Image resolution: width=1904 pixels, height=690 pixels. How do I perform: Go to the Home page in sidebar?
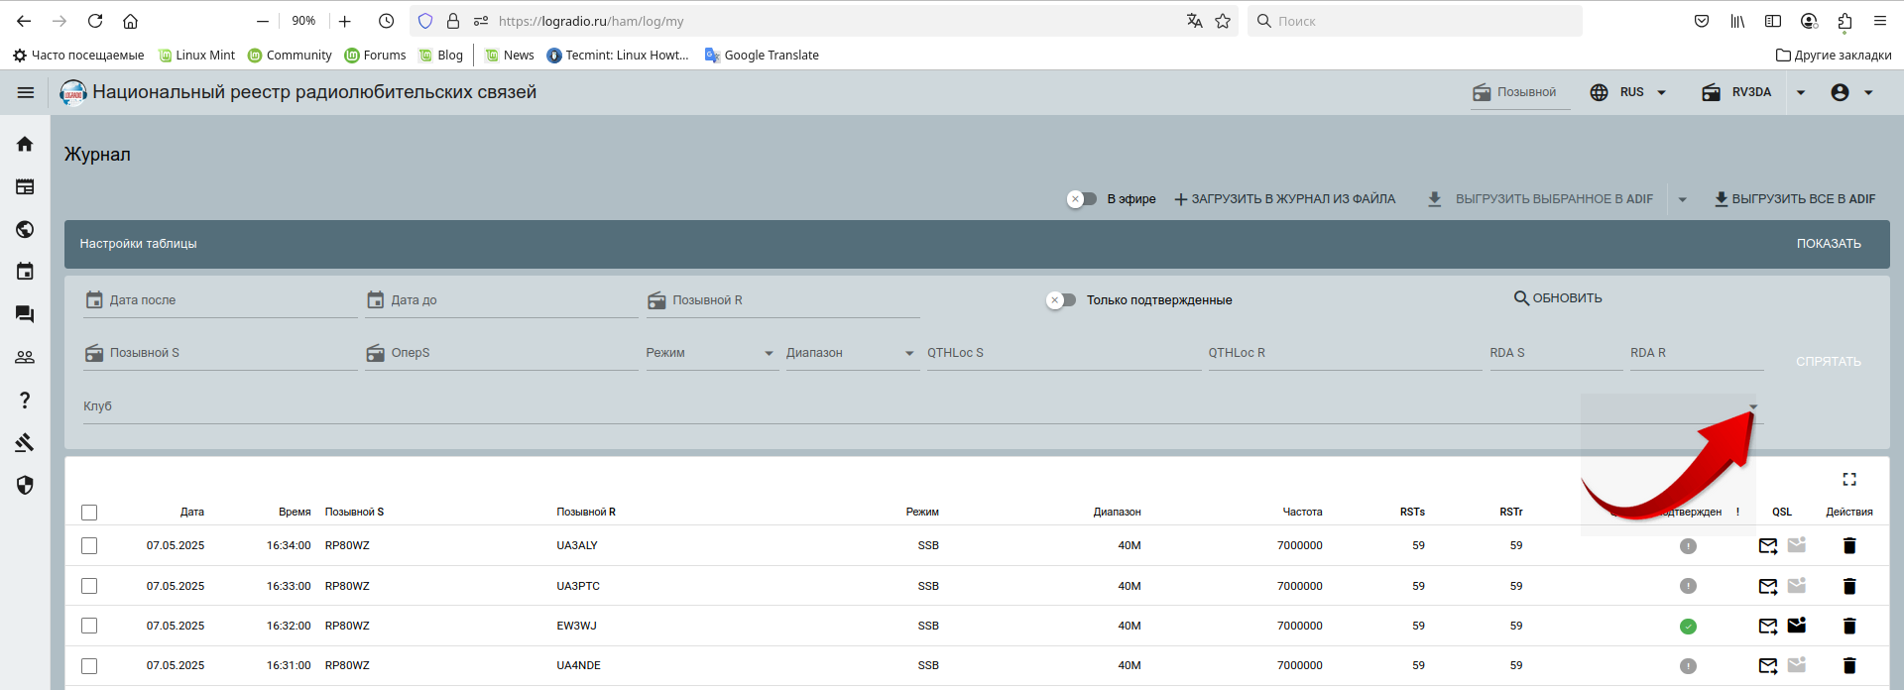point(25,144)
